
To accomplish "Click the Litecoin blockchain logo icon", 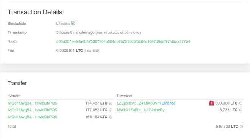I will pyautogui.click(x=74, y=24).
